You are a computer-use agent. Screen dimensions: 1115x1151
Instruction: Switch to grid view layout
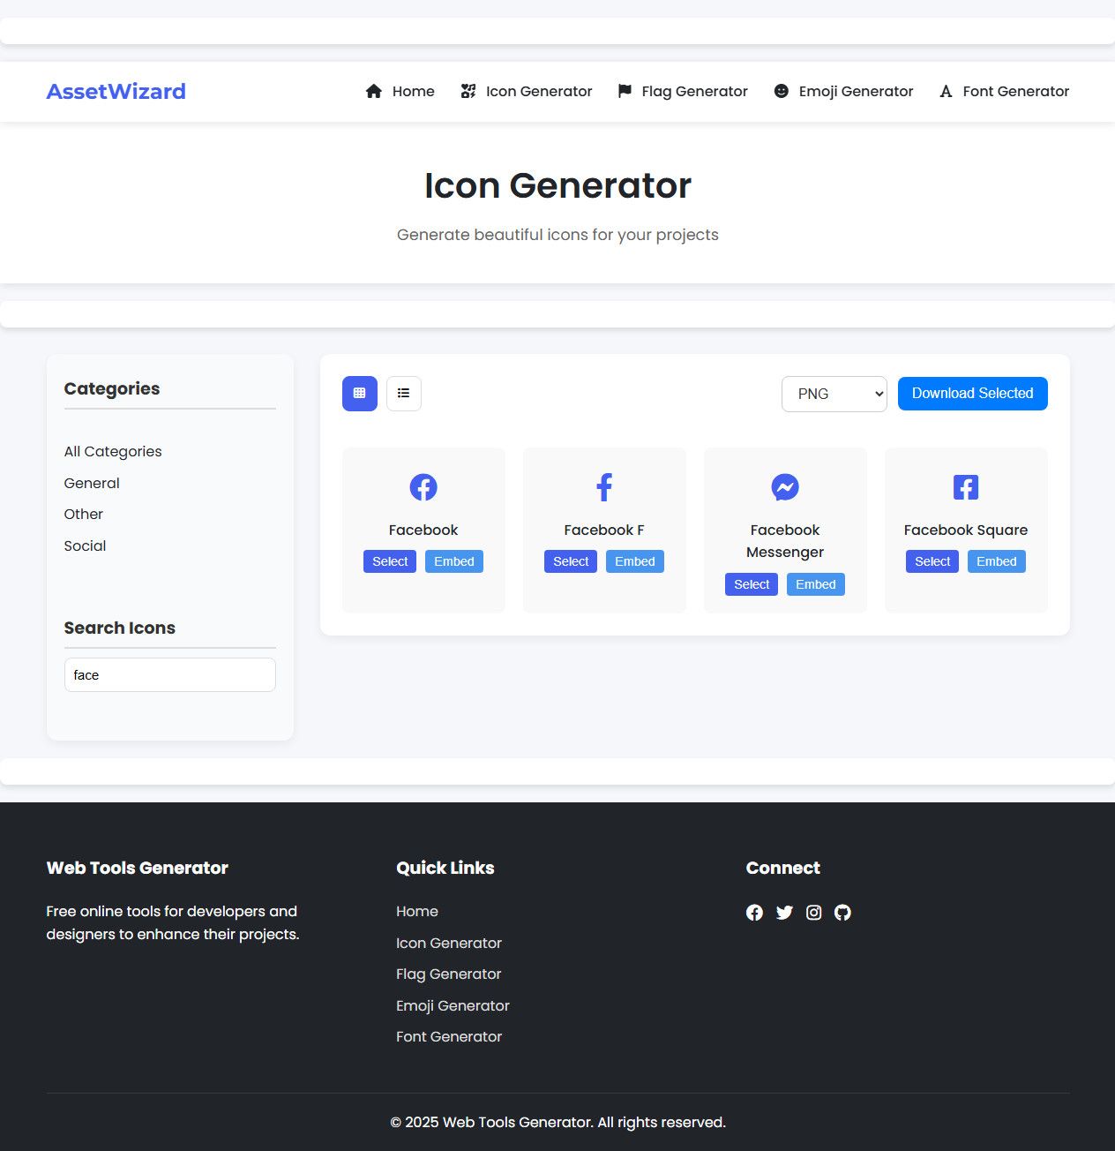point(360,394)
